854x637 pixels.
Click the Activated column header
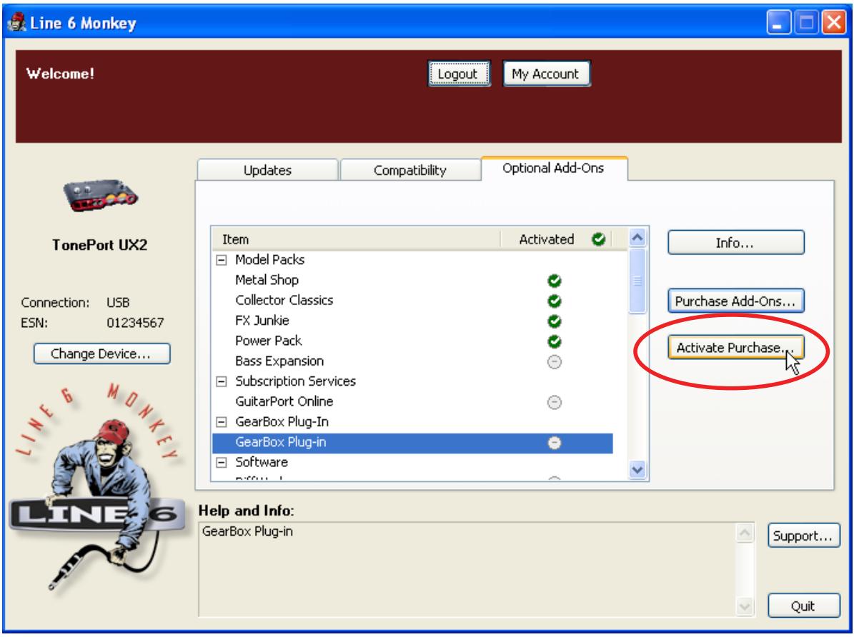pyautogui.click(x=555, y=239)
